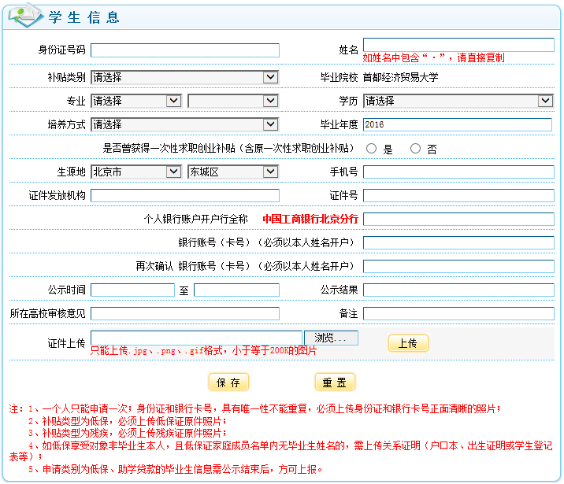Click into the 姓名 text field

pos(458,45)
